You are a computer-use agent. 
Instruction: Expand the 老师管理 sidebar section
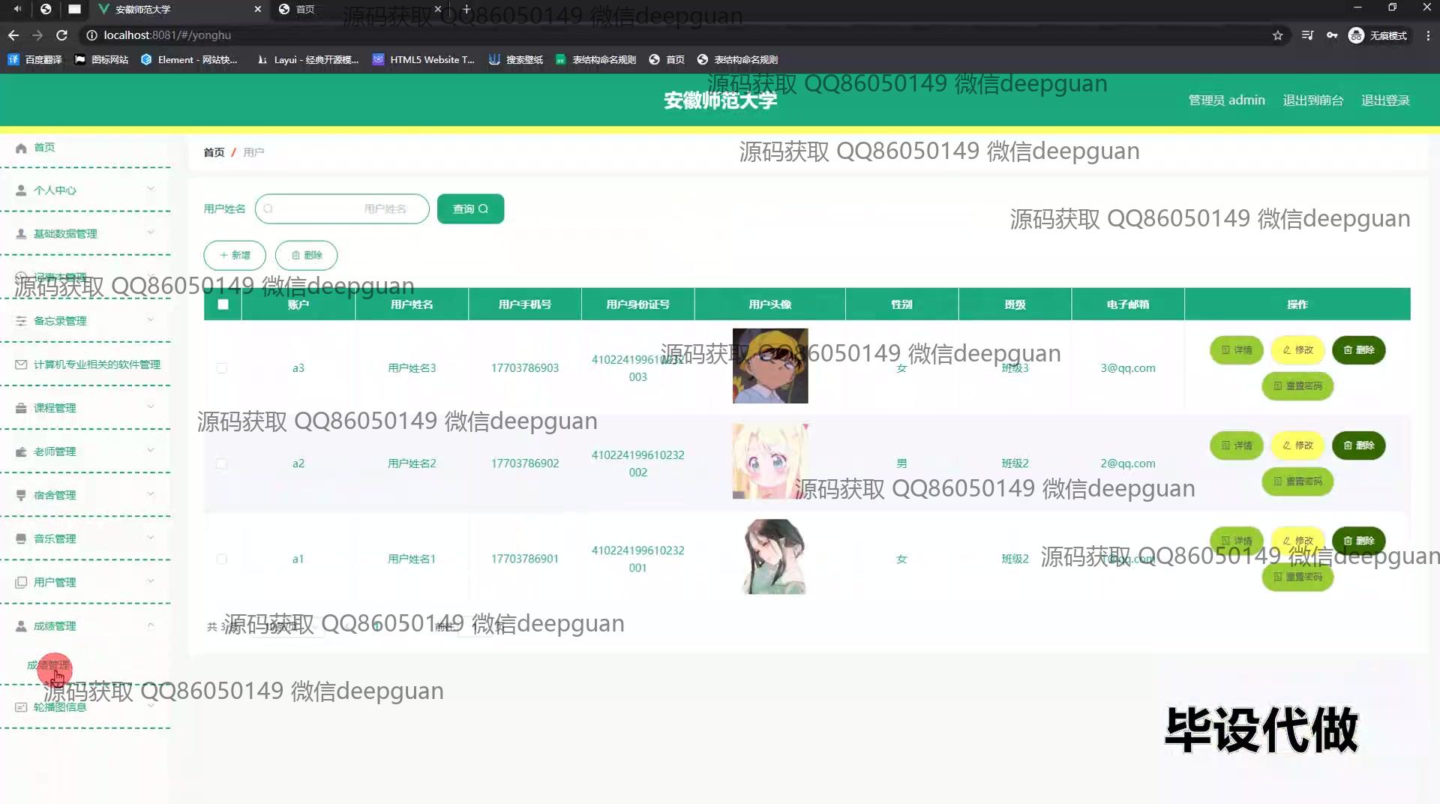[x=85, y=451]
